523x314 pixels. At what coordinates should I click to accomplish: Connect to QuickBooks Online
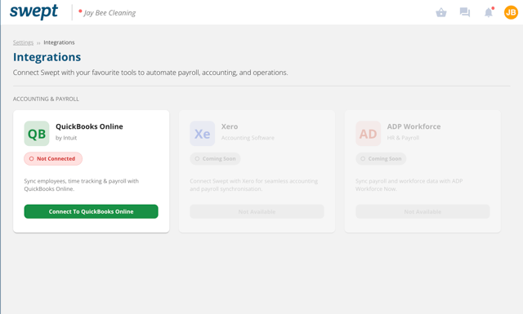tap(91, 211)
